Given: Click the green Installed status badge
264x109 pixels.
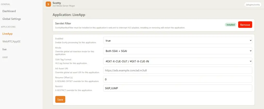Looking at the screenshot, I should [230, 25].
